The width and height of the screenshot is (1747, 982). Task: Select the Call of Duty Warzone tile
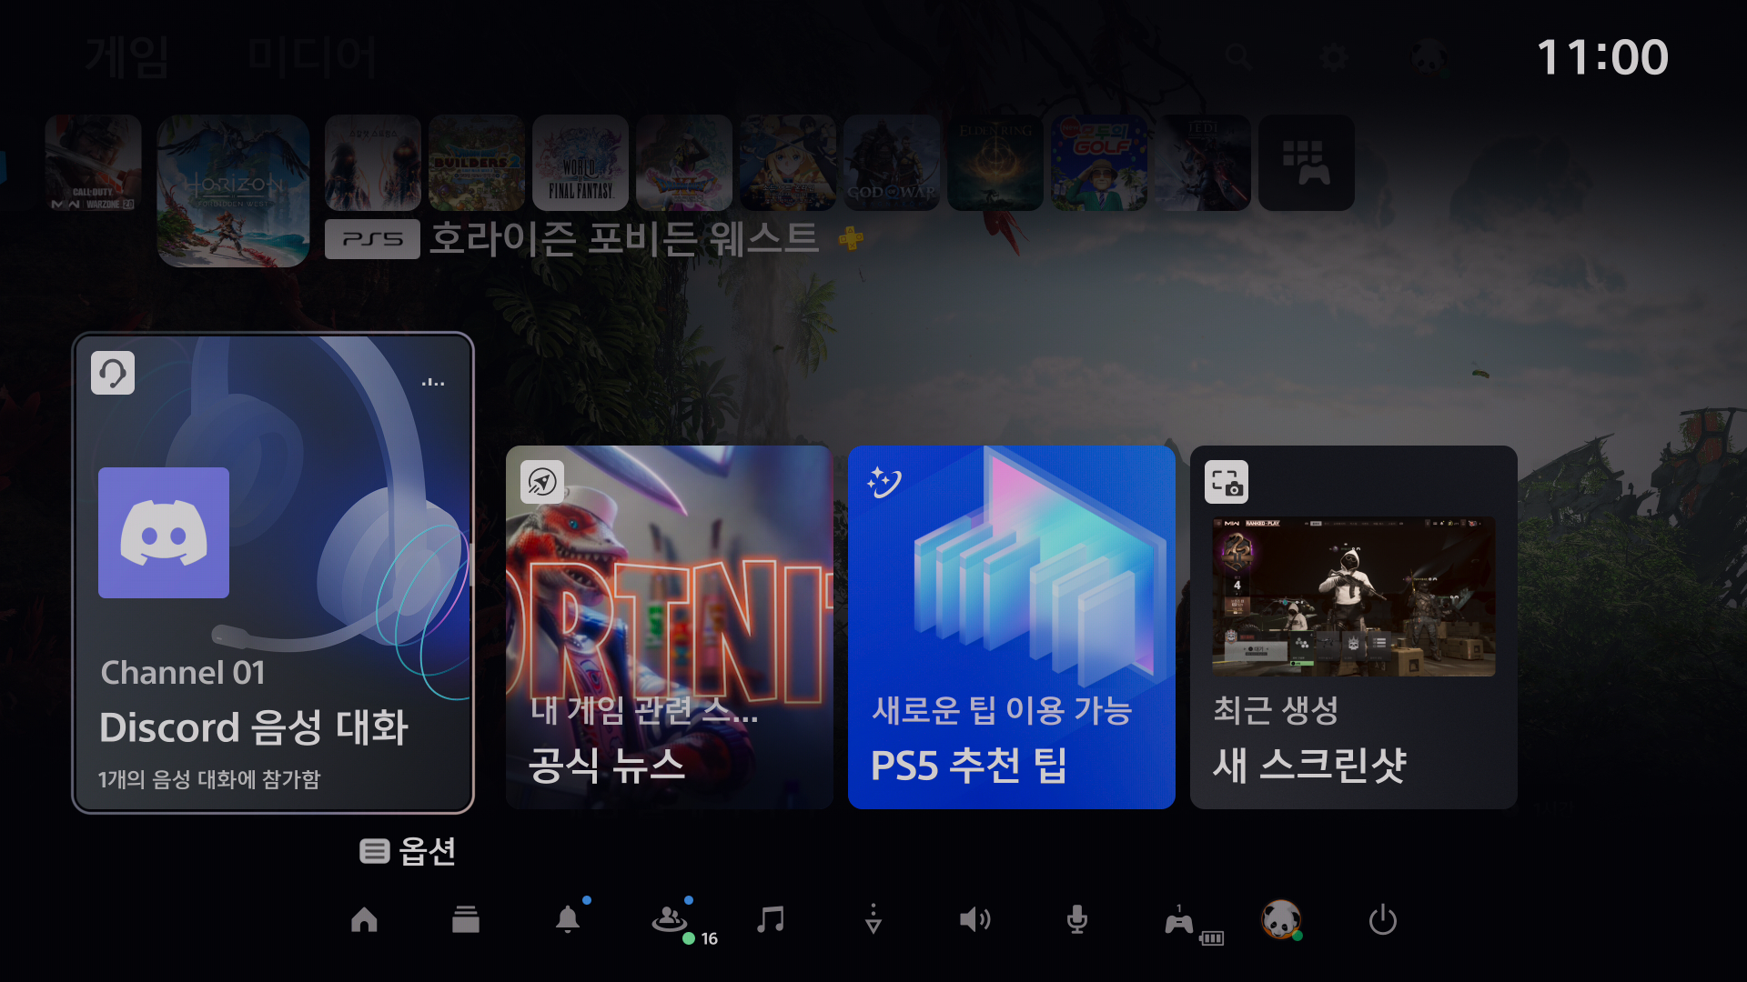pos(94,163)
